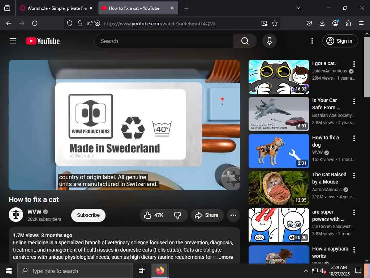Play the cat in basket thumbnail
The width and height of the screenshot is (370, 278).
[279, 188]
